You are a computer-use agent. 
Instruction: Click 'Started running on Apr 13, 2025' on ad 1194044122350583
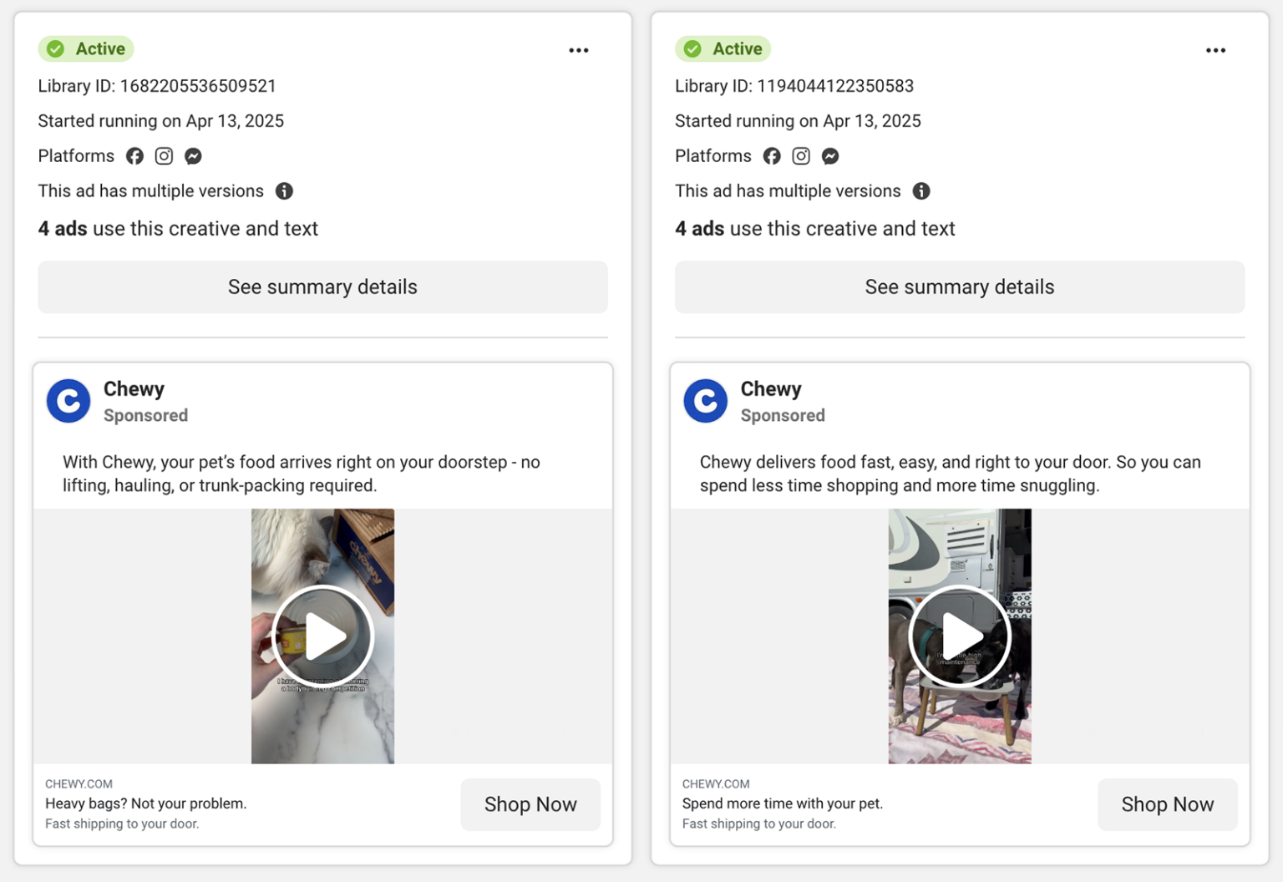[798, 121]
